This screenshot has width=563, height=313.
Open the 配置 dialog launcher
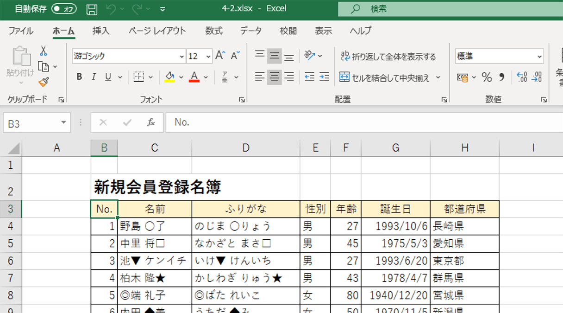(x=444, y=100)
